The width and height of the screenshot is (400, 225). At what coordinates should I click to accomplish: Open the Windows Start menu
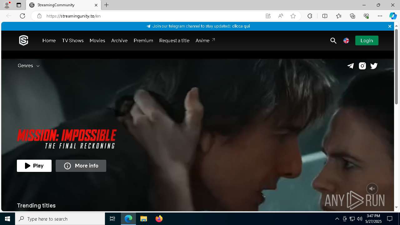[7, 219]
